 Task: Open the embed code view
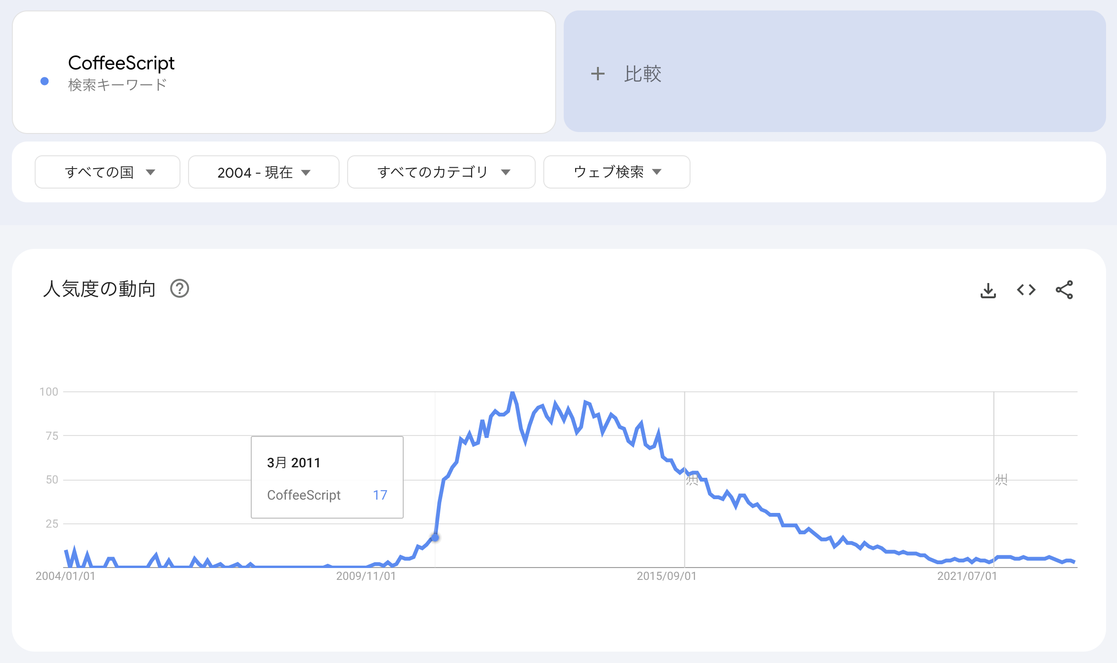click(x=1026, y=290)
